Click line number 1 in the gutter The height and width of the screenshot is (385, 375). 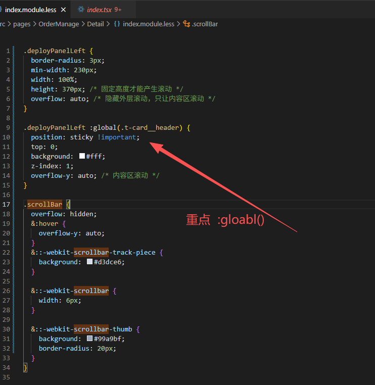(8, 51)
